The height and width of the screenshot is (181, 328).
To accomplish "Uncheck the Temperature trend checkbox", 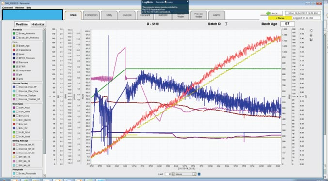I will coord(17,70).
